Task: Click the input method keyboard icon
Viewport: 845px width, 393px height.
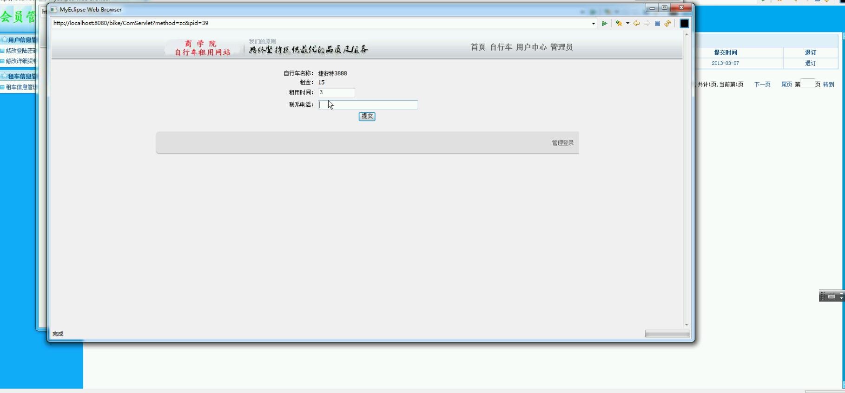Action: click(x=832, y=296)
